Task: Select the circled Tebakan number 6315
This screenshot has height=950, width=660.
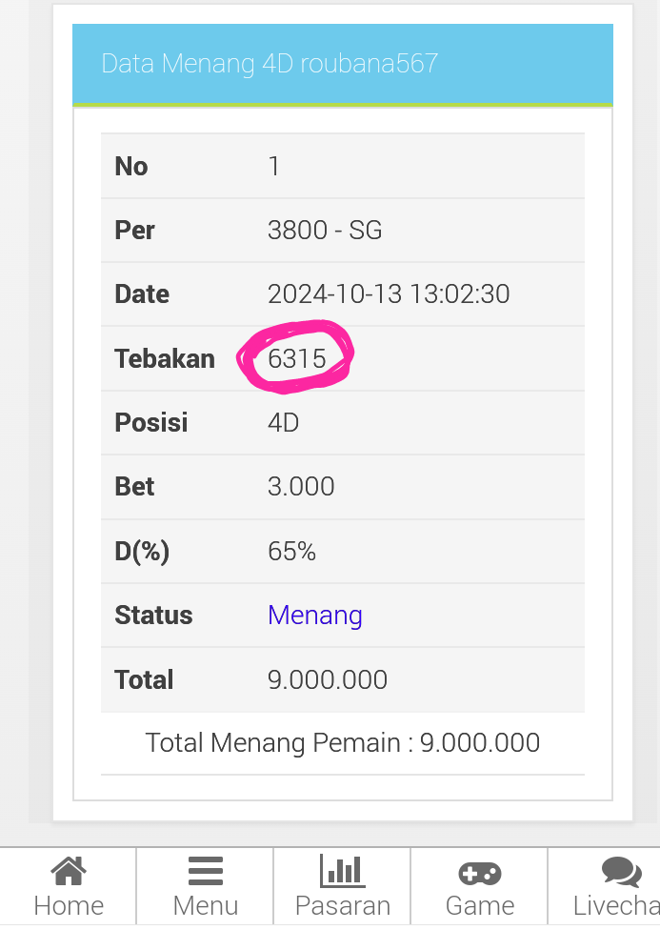Action: point(297,358)
